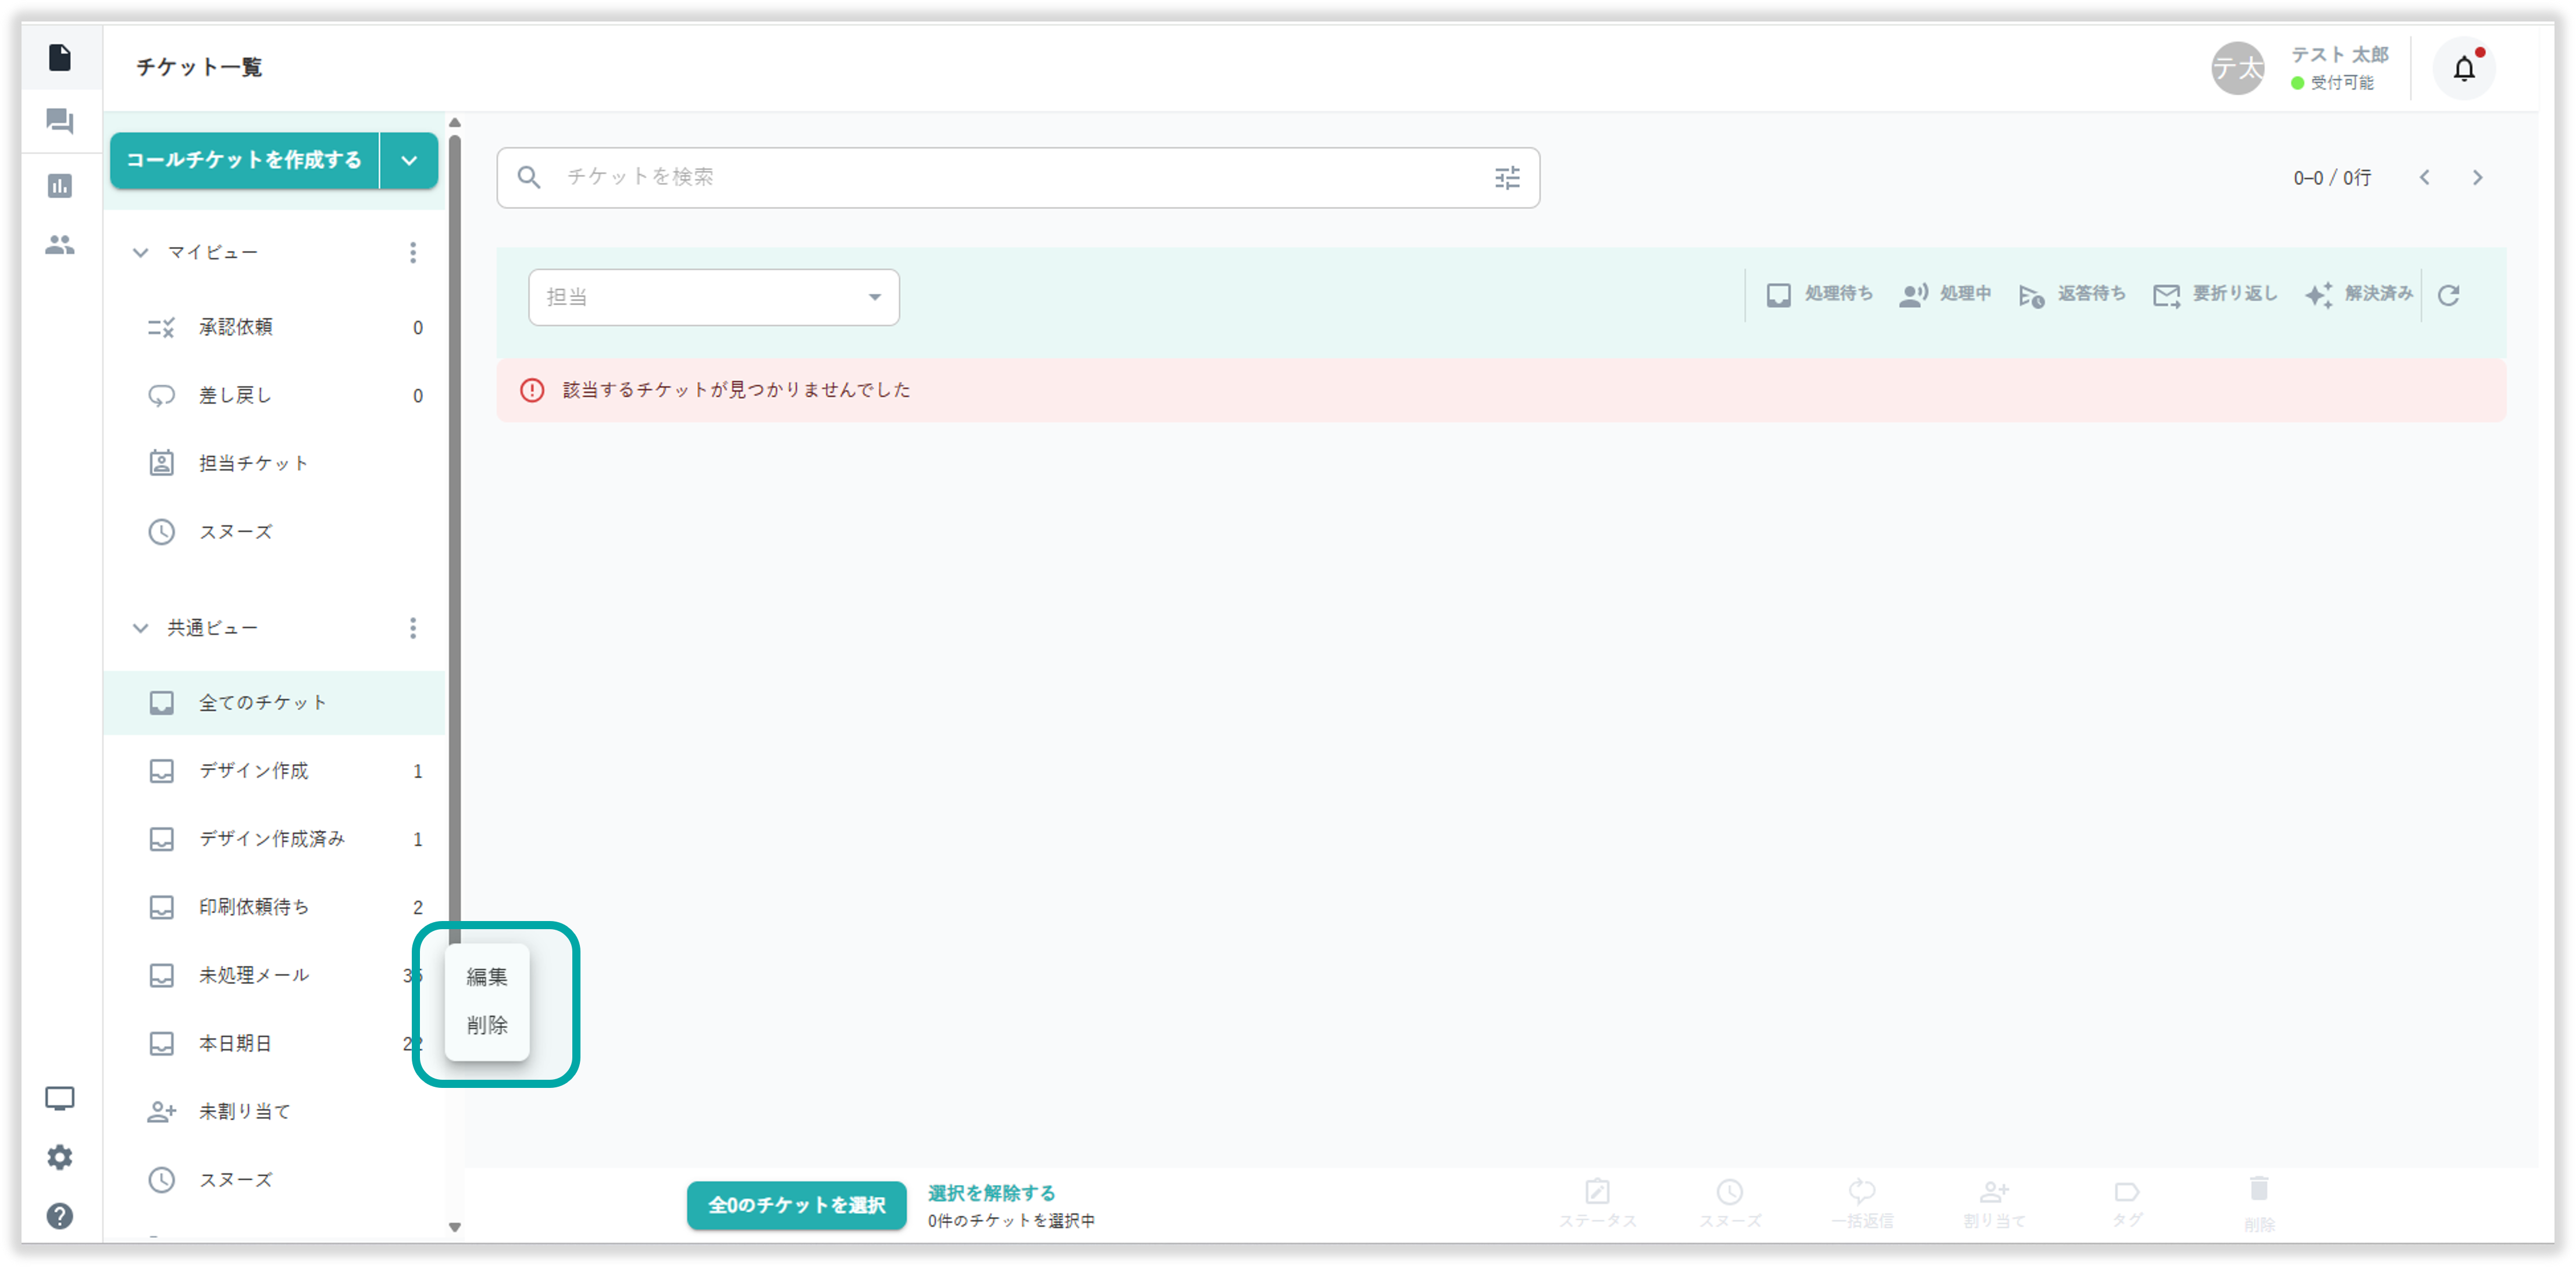This screenshot has height=1267, width=2576.
Task: Open the analytics chart sidebar icon
Action: click(60, 186)
